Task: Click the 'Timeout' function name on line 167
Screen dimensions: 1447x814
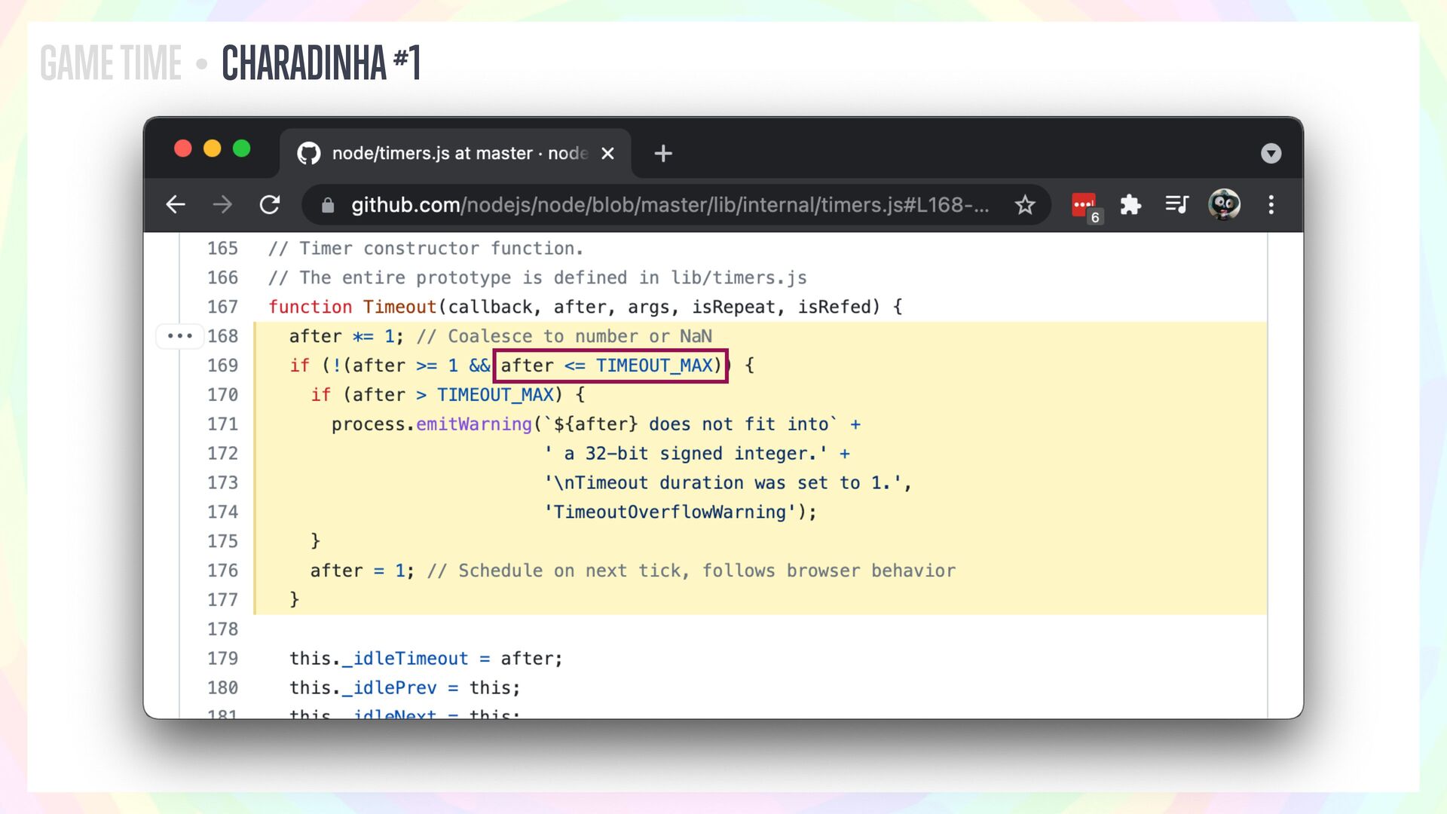Action: tap(399, 308)
